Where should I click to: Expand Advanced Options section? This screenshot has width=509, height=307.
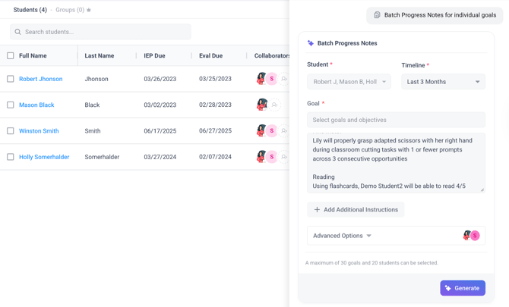tap(343, 236)
